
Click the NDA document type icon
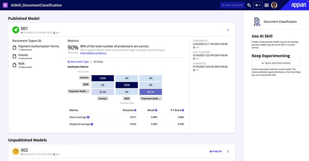[x=14, y=65]
